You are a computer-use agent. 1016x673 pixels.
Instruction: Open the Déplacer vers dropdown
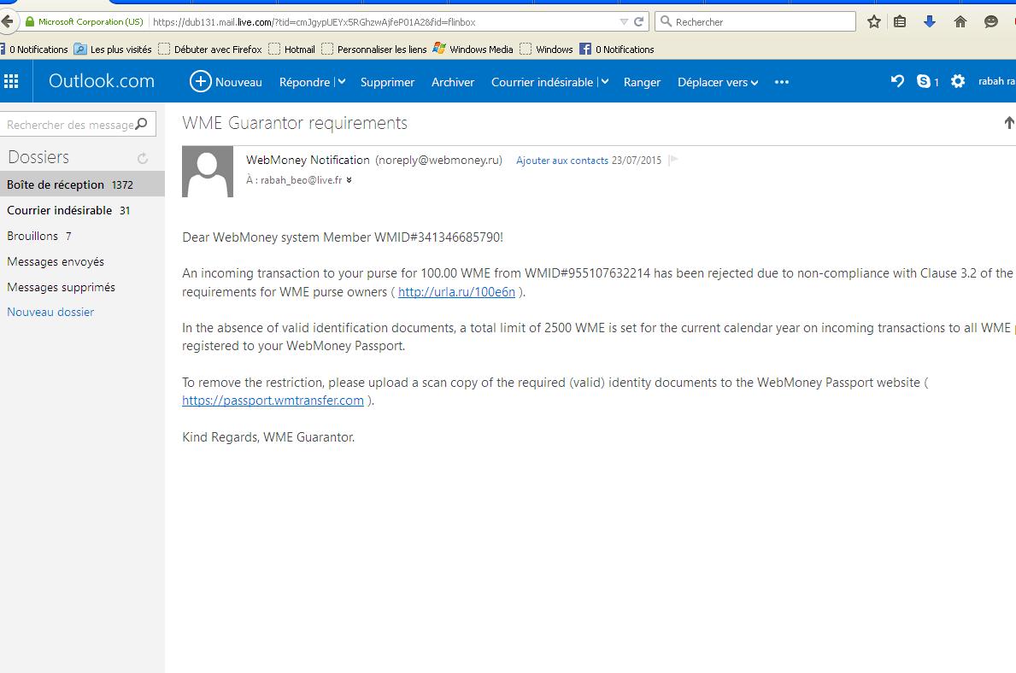(718, 82)
